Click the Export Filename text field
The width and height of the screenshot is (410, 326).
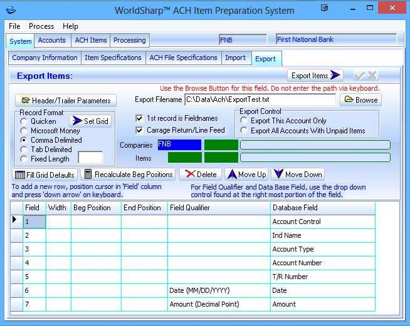[260, 99]
